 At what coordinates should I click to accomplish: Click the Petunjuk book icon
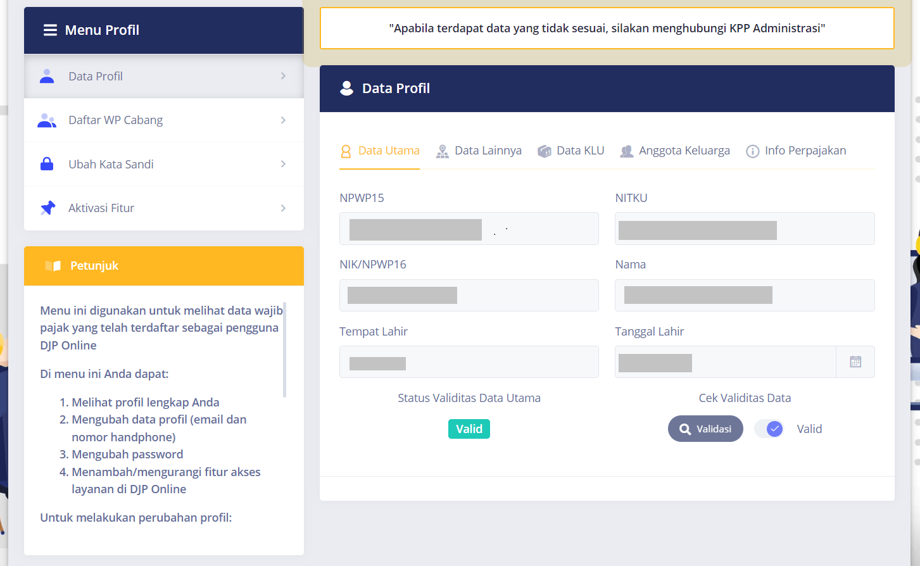click(53, 266)
